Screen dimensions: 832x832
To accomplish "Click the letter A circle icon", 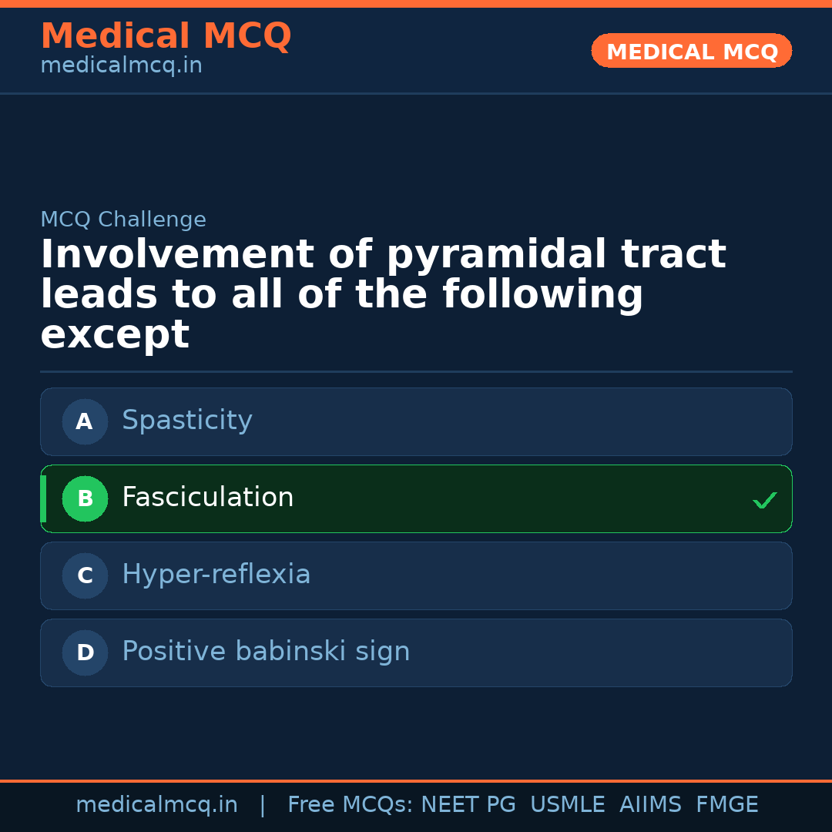I will coord(85,421).
